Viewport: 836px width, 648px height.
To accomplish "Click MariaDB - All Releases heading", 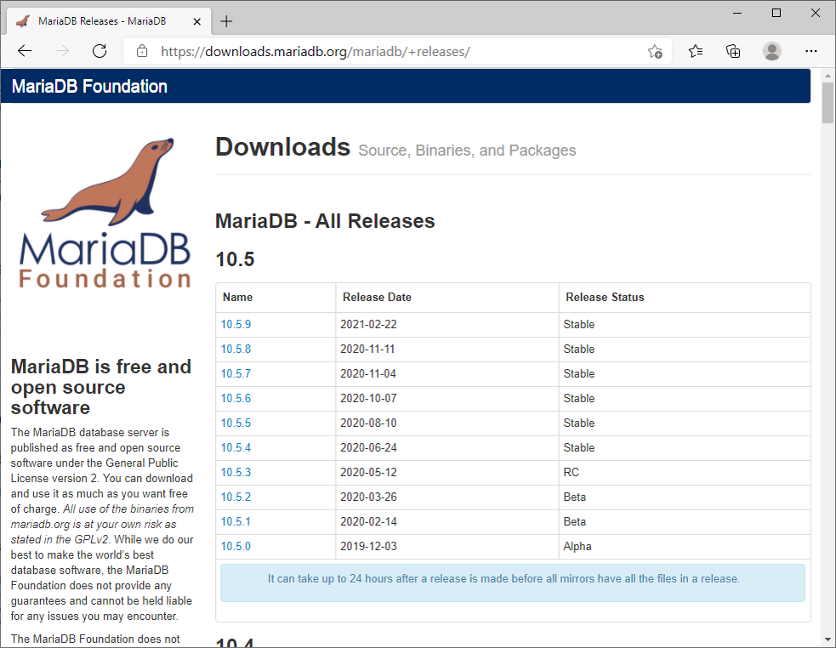I will pyautogui.click(x=325, y=221).
